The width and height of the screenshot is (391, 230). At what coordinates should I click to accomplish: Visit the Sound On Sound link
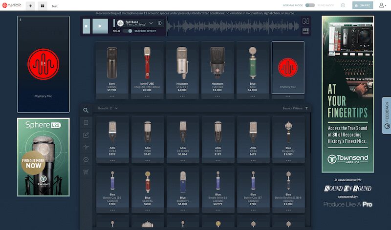tap(348, 189)
